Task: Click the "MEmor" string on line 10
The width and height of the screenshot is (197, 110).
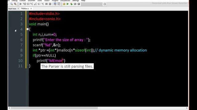Action: 56,61
